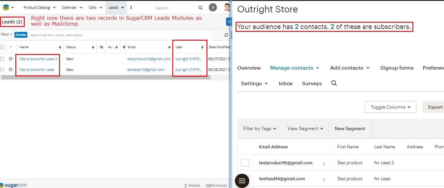Expand the Add contacts menu

[x=350, y=68]
